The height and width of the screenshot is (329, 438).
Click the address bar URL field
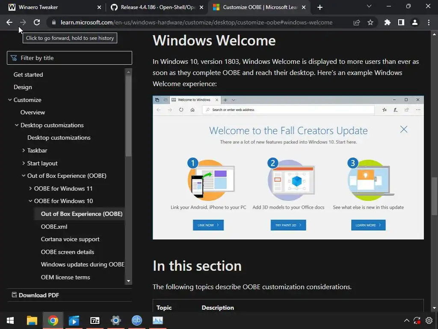pos(196,22)
